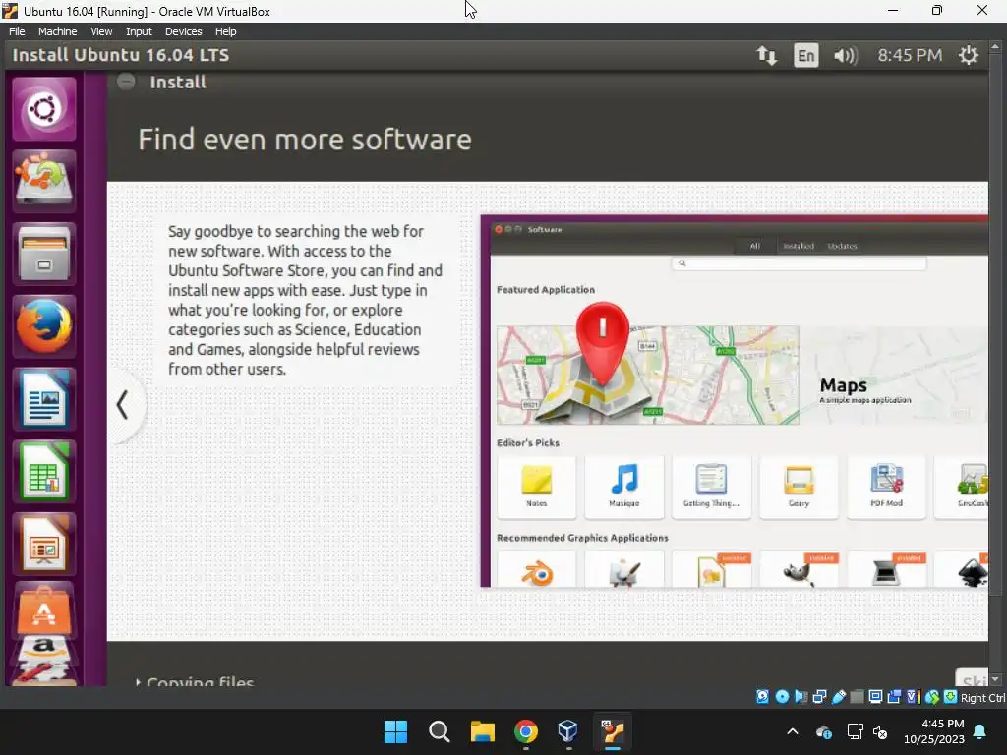Click the audio status icon in VirtualBox
The height and width of the screenshot is (755, 1007).
click(800, 697)
